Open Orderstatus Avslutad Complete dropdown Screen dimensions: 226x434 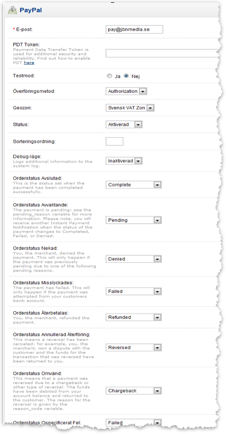(134, 185)
